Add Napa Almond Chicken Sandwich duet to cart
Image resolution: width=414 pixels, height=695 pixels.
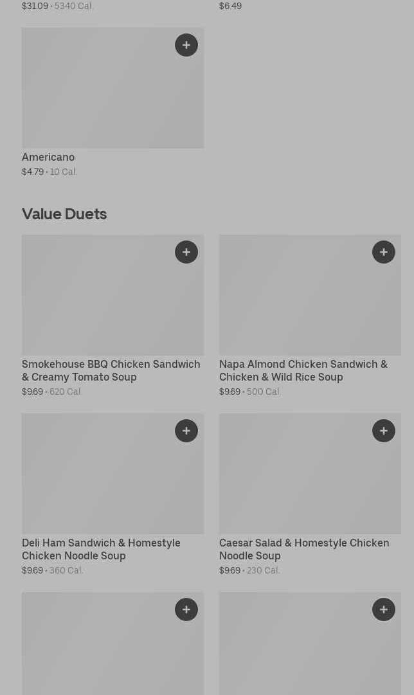384,252
